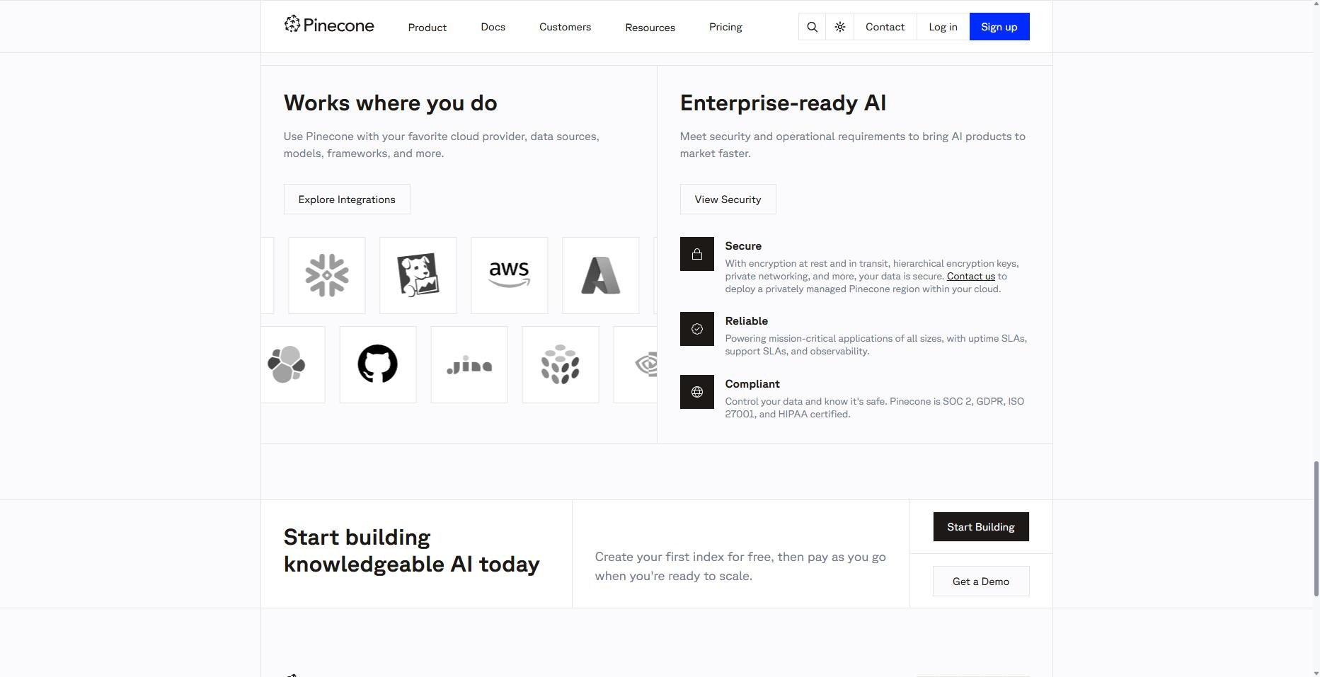The height and width of the screenshot is (677, 1320).
Task: Click the page vertical scrollbar thumb
Action: tap(1316, 528)
